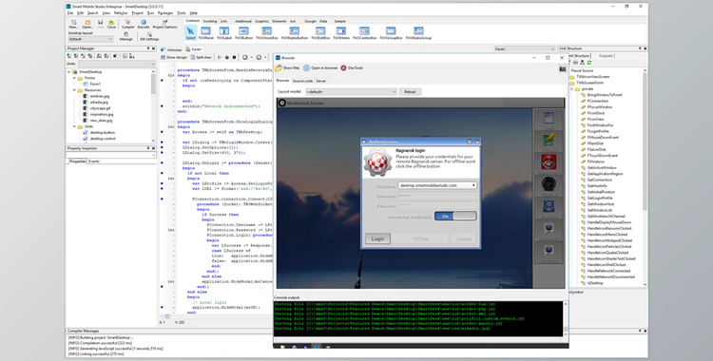The width and height of the screenshot is (713, 361).
Task: Switch to the Snippets tab
Action: coord(606,56)
